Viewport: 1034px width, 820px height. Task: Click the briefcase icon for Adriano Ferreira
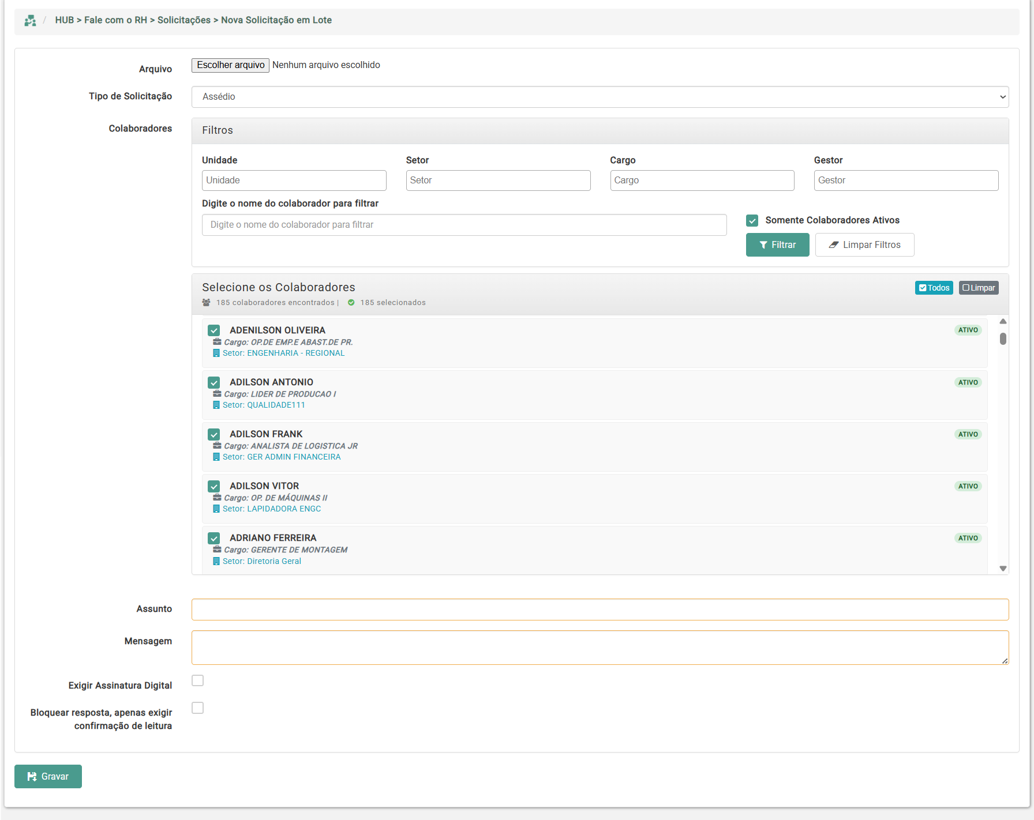(x=217, y=550)
